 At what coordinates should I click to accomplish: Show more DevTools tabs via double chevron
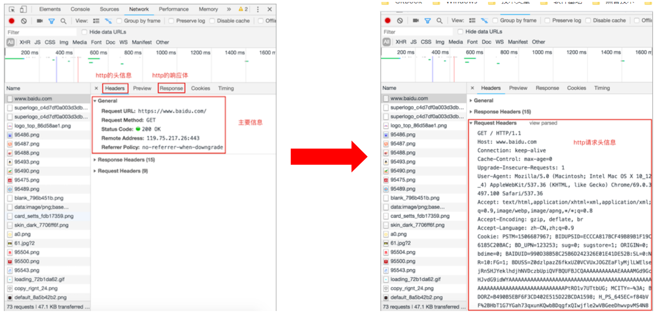(x=229, y=9)
